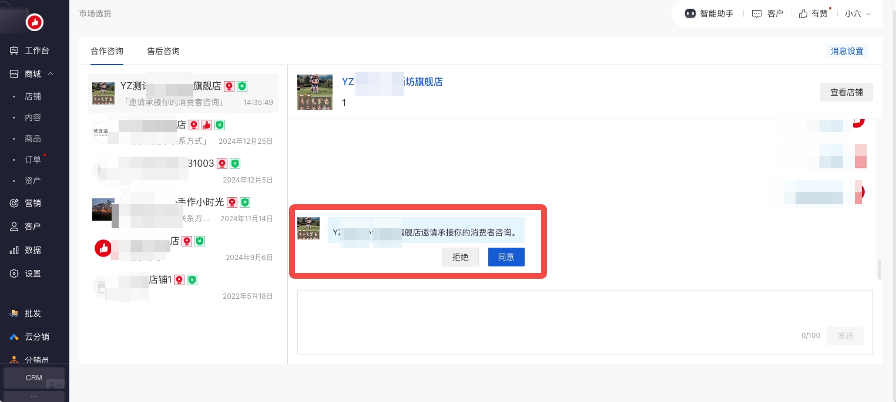Open the 批发 wholesale icon
896x402 pixels.
click(15, 313)
